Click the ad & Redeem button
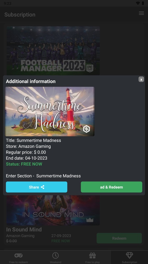This screenshot has height=264, width=148. (x=111, y=187)
